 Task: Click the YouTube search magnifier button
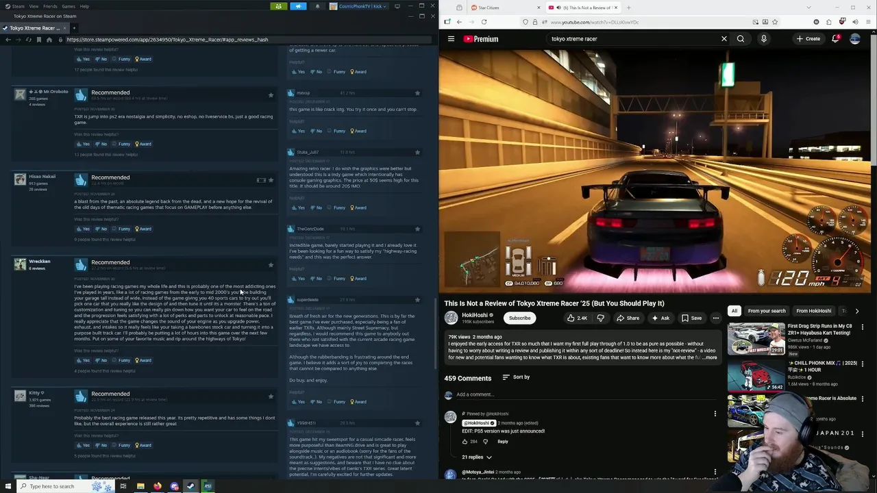(741, 39)
